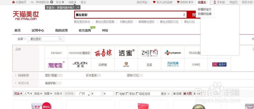Click the 淘宝网 link
Screen dimensions: 254x109
click(x=233, y=2)
